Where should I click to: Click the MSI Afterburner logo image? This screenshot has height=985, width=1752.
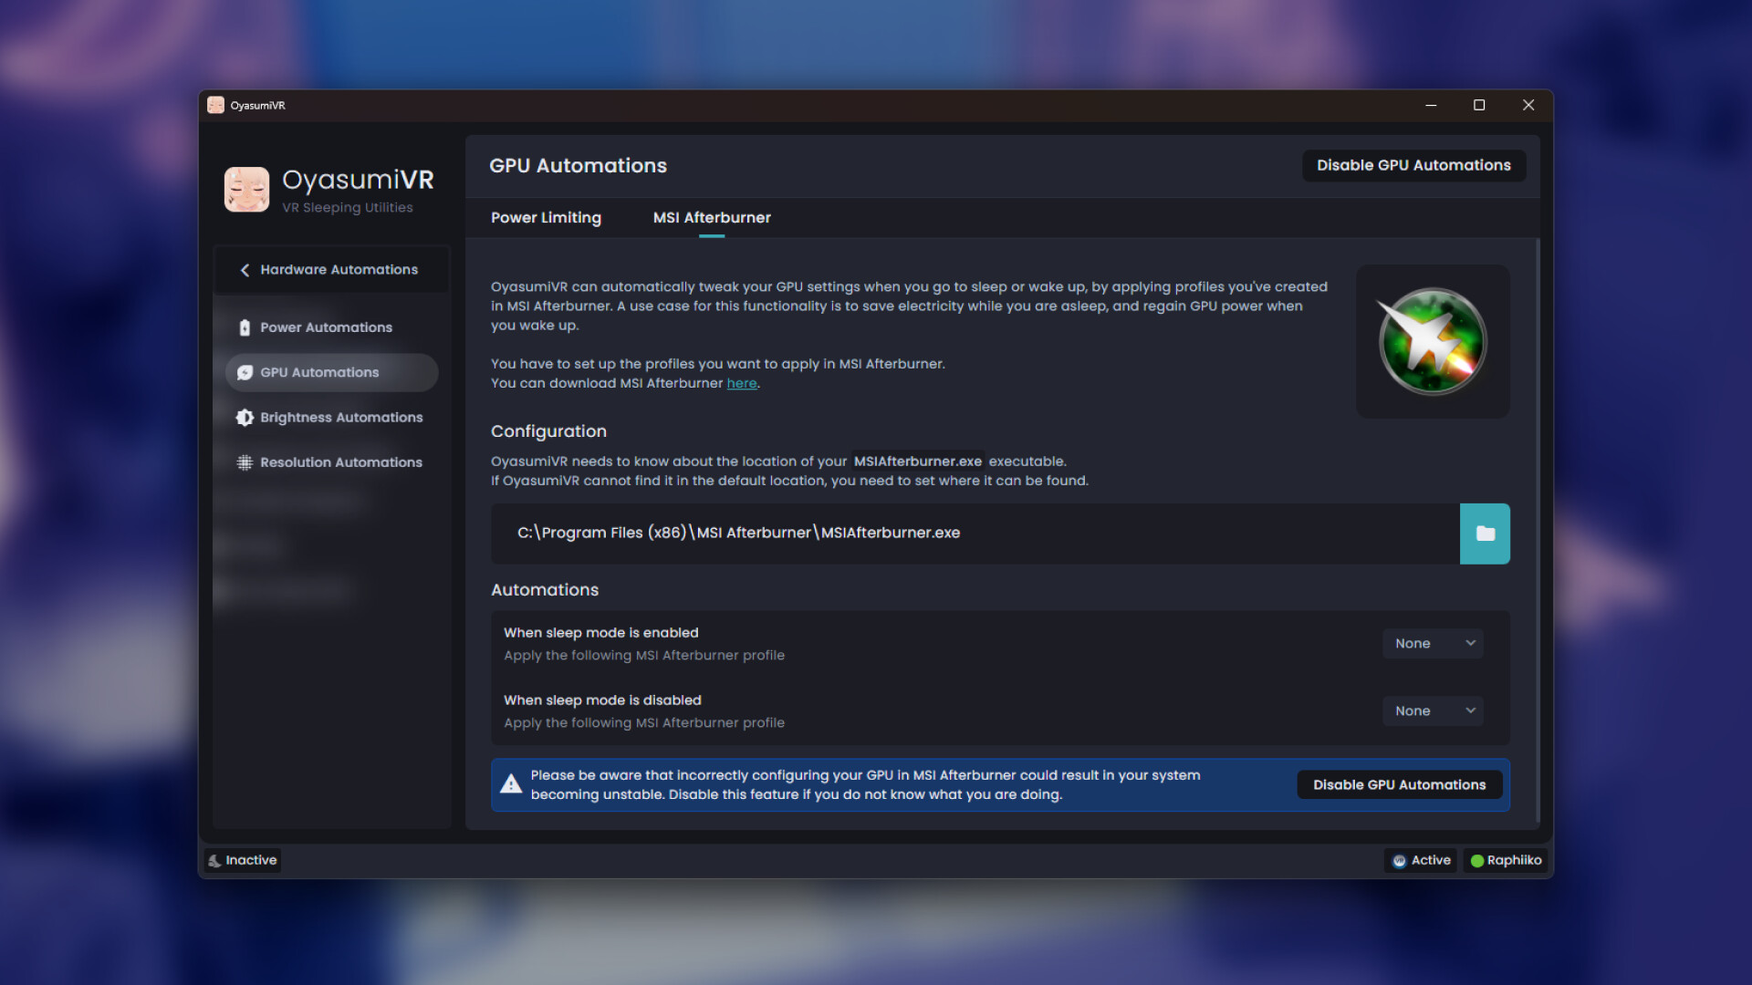[1432, 341]
